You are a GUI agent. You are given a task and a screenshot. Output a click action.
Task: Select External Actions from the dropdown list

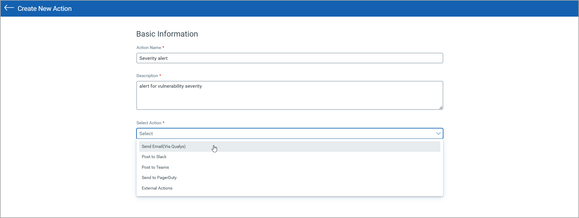tap(157, 188)
